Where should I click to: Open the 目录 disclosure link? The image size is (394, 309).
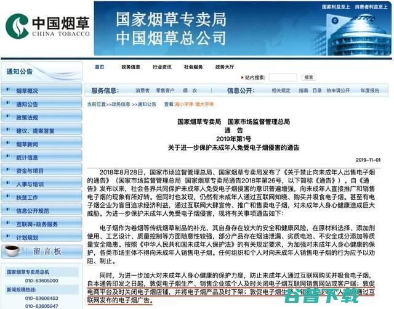pyautogui.click(x=317, y=91)
